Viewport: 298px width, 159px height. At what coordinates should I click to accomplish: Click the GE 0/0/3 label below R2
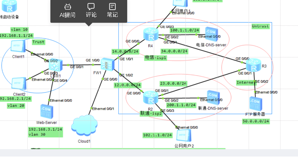[x=167, y=110]
